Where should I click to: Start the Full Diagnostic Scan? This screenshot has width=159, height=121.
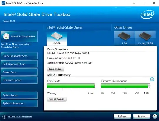19,64
